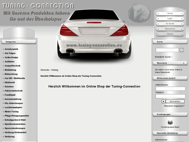Open the Schnäppchen/2.Wahl category

tap(15, 120)
